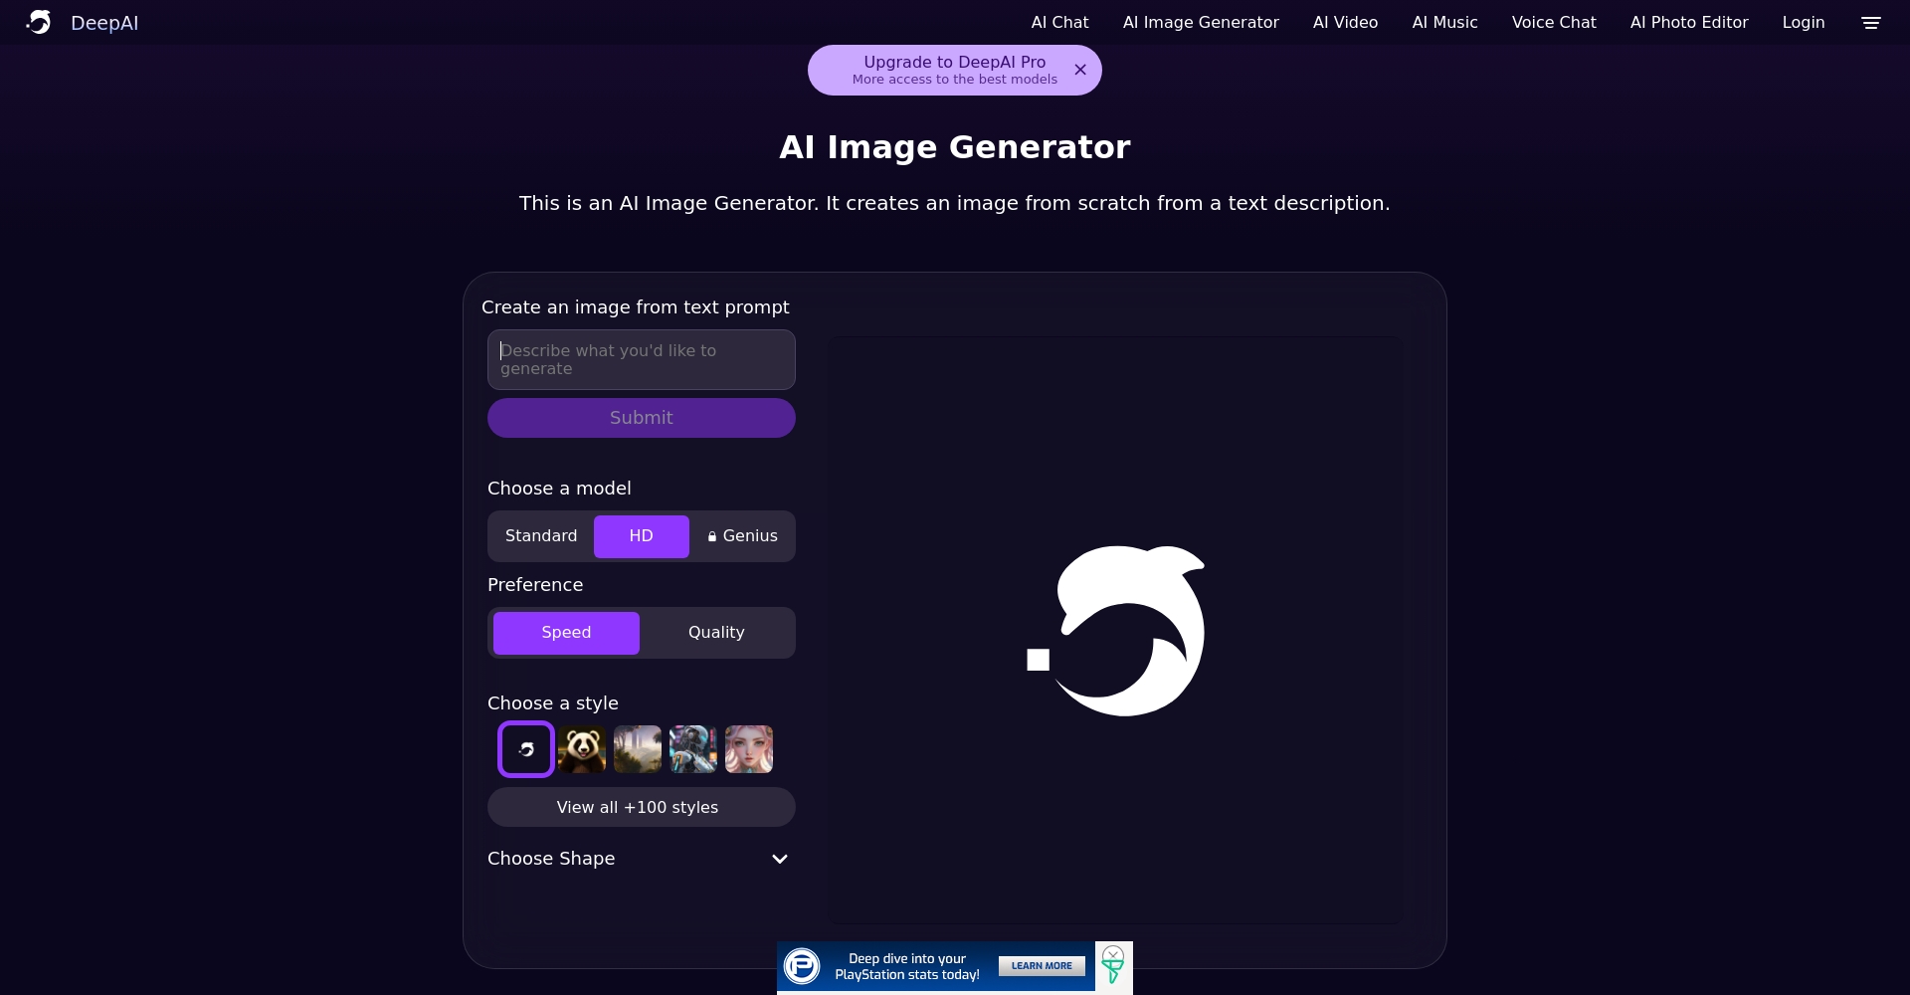
Task: Set preference to Speed
Action: 566,633
